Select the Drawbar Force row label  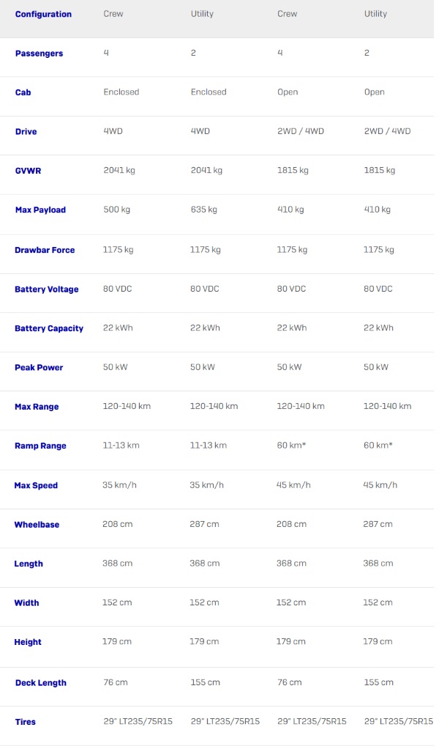pyautogui.click(x=45, y=250)
